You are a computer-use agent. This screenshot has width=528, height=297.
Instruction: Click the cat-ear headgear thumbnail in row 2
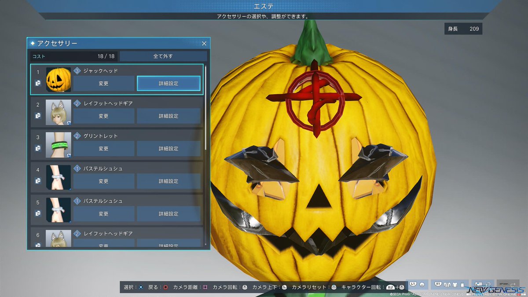(x=58, y=112)
